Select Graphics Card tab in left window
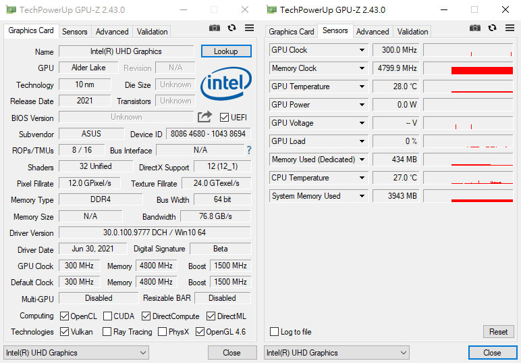The width and height of the screenshot is (521, 363). pos(31,30)
